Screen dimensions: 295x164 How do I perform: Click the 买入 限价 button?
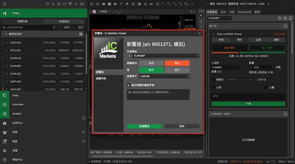(x=267, y=48)
